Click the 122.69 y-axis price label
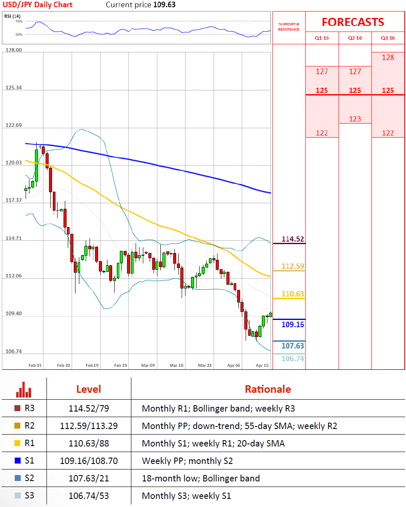Viewport: 406px width, 507px height. [14, 125]
